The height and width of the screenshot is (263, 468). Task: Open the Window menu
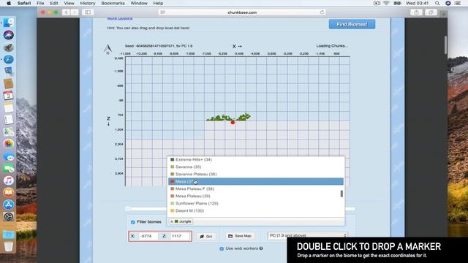point(139,3)
